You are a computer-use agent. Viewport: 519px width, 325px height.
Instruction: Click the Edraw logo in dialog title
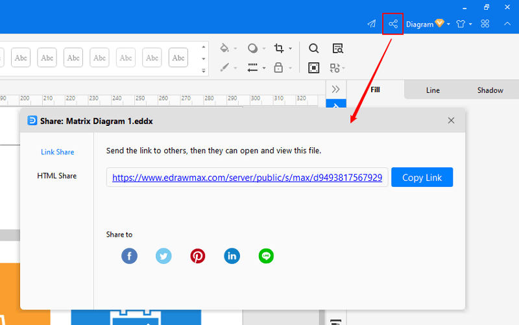point(32,121)
